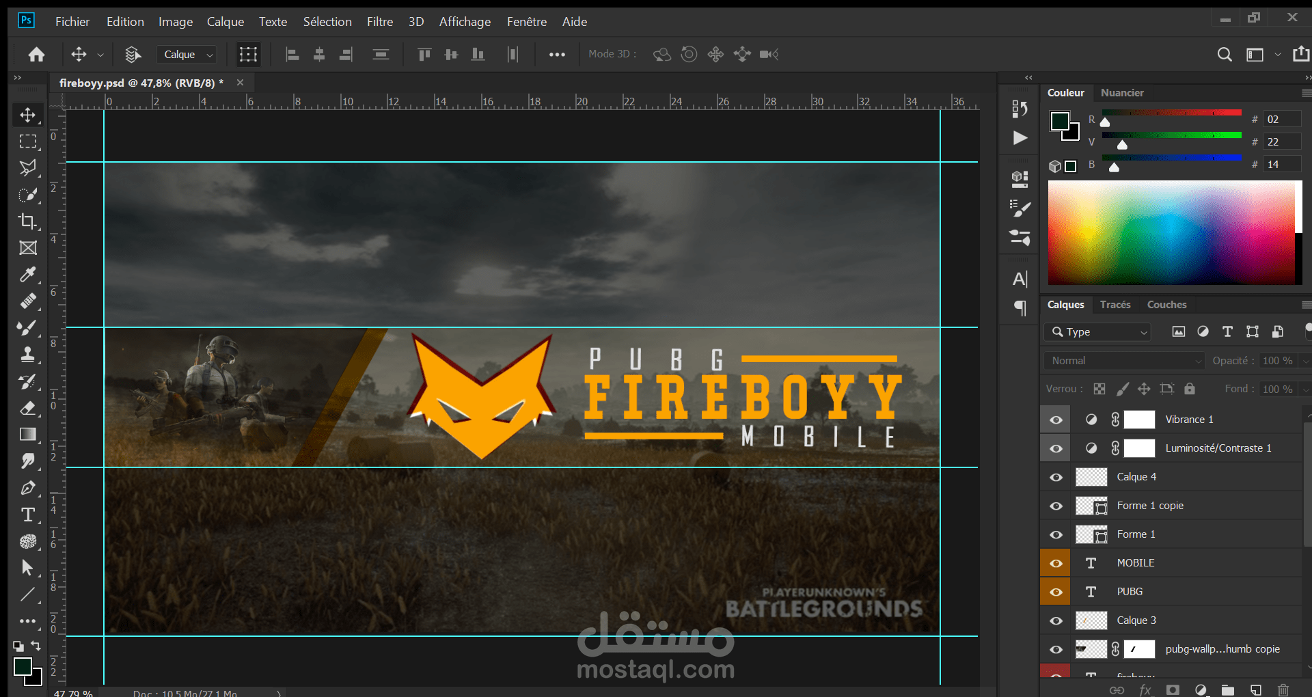Swap foreground and background colors
Viewport: 1312px width, 697px height.
click(36, 645)
